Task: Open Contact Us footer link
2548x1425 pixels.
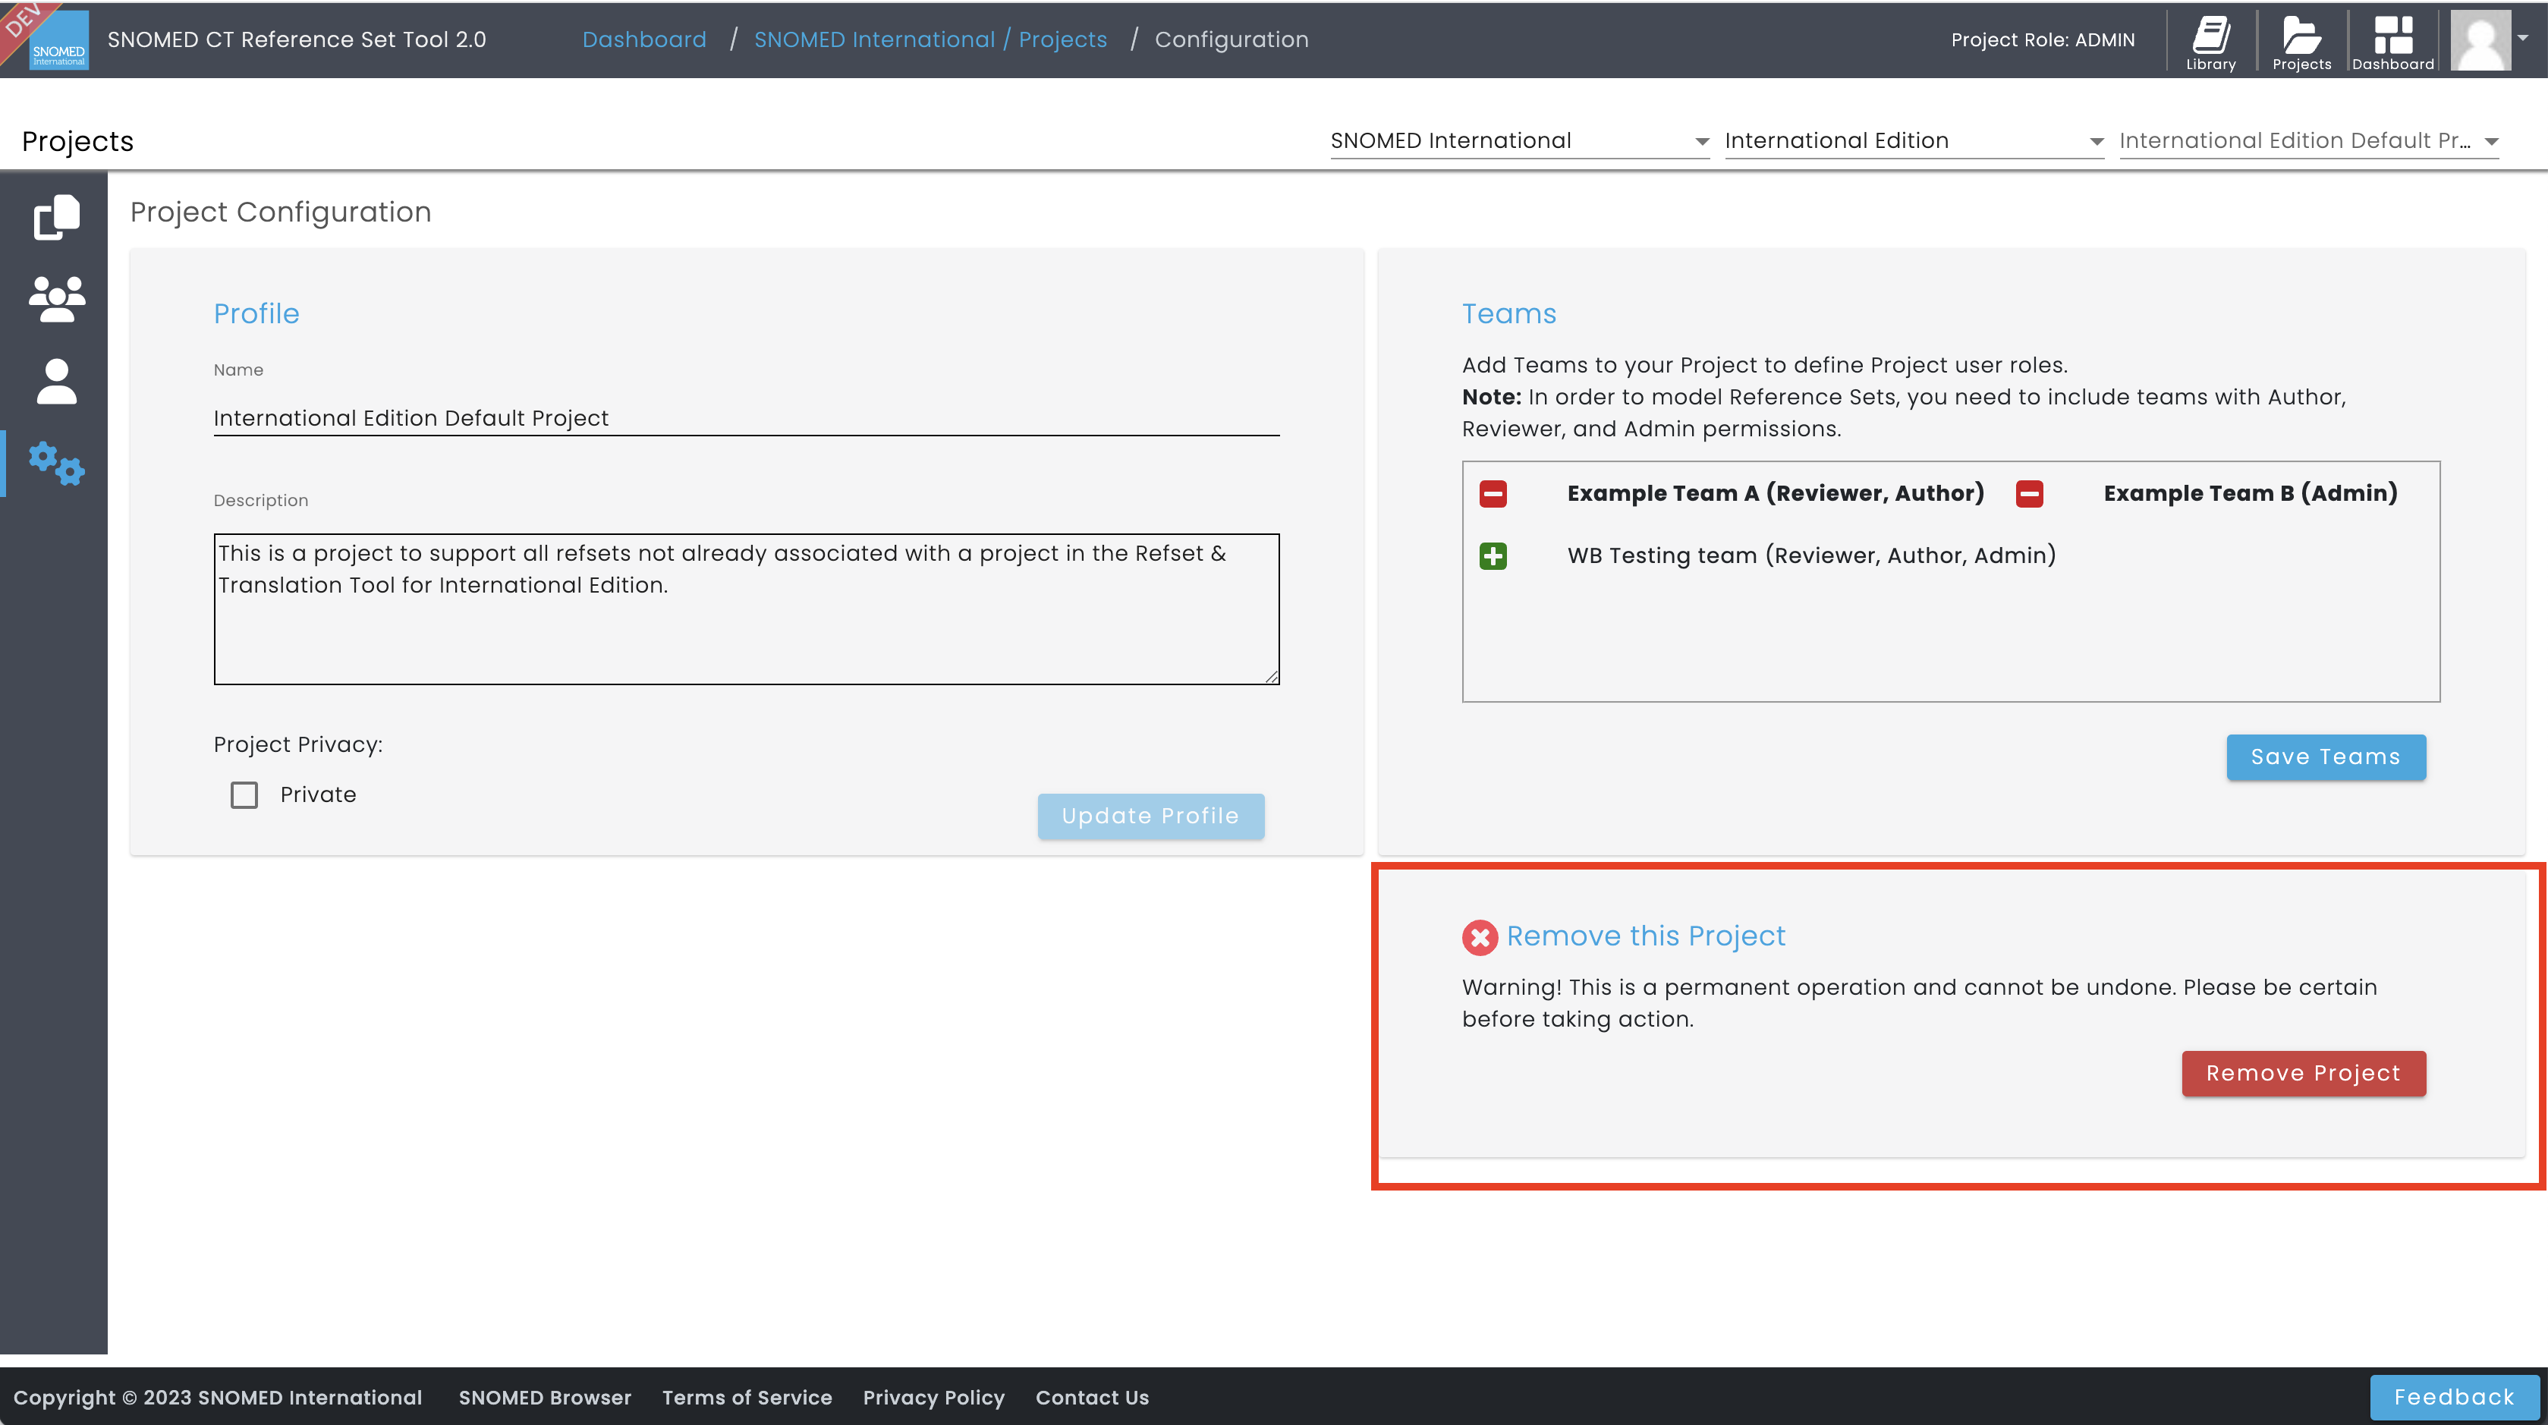Action: pos(1092,1398)
